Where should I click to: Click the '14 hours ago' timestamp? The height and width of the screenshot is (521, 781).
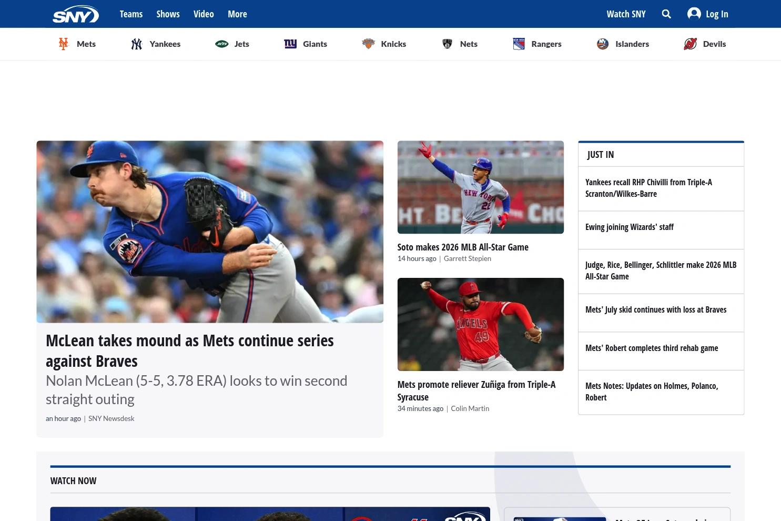point(417,258)
